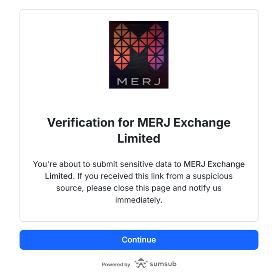The height and width of the screenshot is (276, 276).
Task: Click the word "immediately." in the warning
Action: click(138, 200)
